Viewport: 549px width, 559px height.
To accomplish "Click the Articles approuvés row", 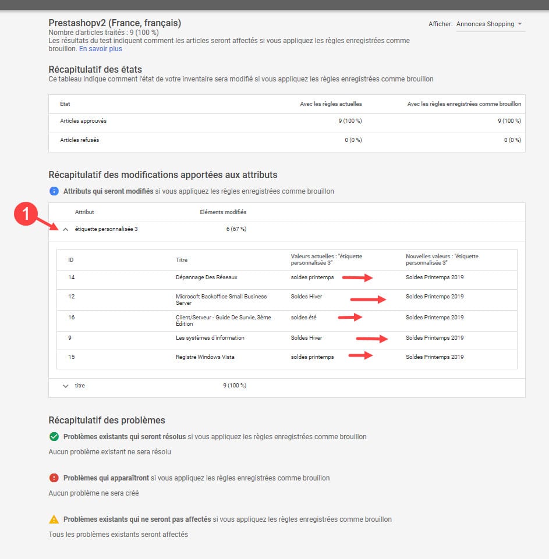I will pyautogui.click(x=83, y=121).
